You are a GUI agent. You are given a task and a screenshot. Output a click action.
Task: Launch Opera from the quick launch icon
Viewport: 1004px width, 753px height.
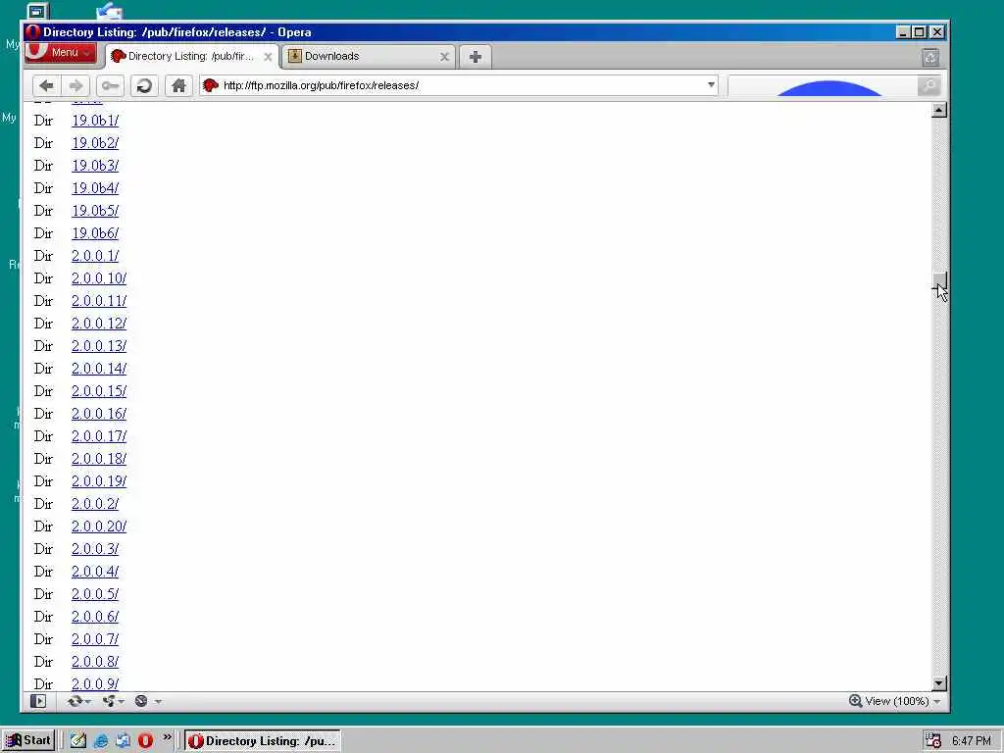(145, 741)
